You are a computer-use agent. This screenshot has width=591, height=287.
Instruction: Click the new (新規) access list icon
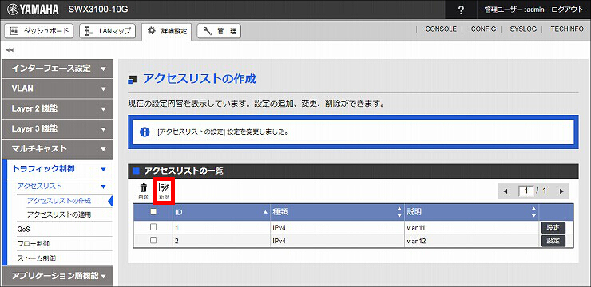click(164, 191)
